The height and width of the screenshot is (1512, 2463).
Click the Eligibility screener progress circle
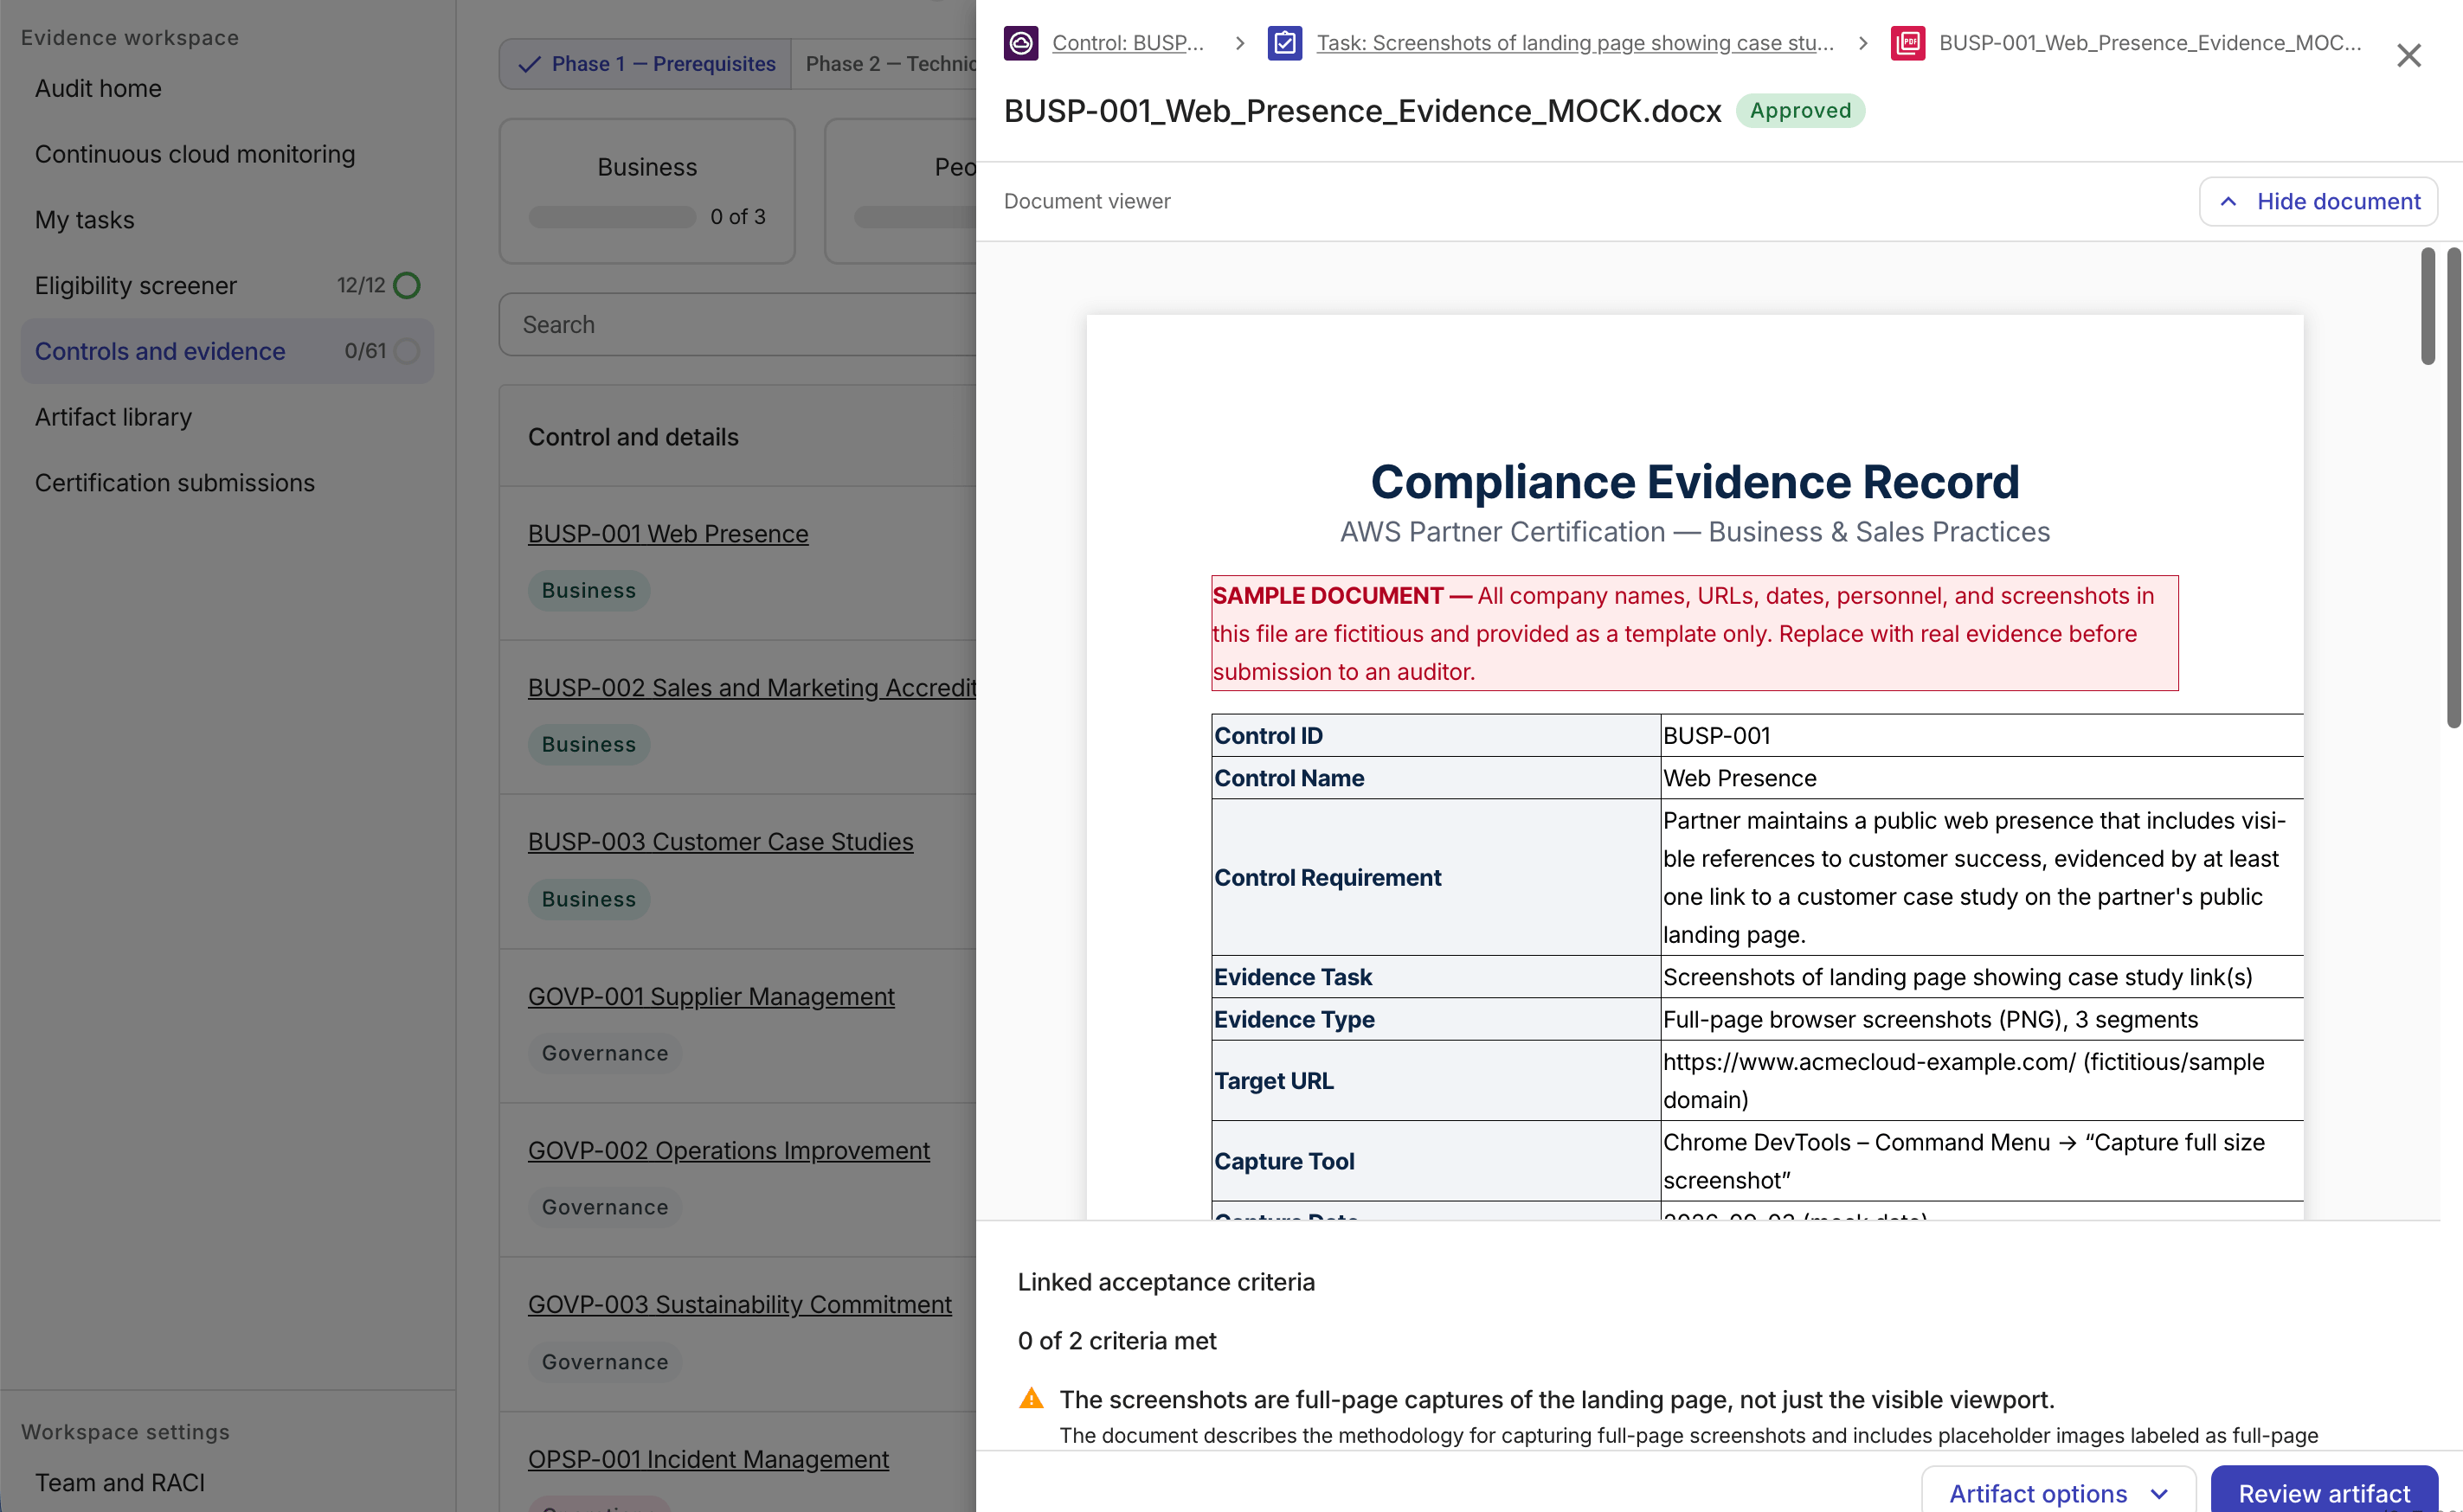click(406, 286)
